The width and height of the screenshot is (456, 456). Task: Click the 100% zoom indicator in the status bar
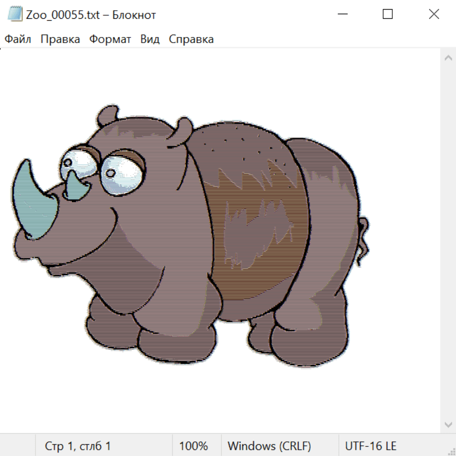pos(194,446)
